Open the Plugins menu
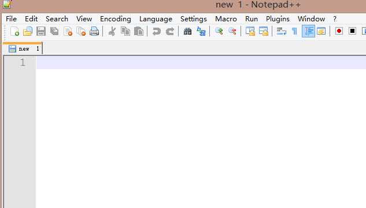Viewport: 366px width, 208px height. pos(278,19)
